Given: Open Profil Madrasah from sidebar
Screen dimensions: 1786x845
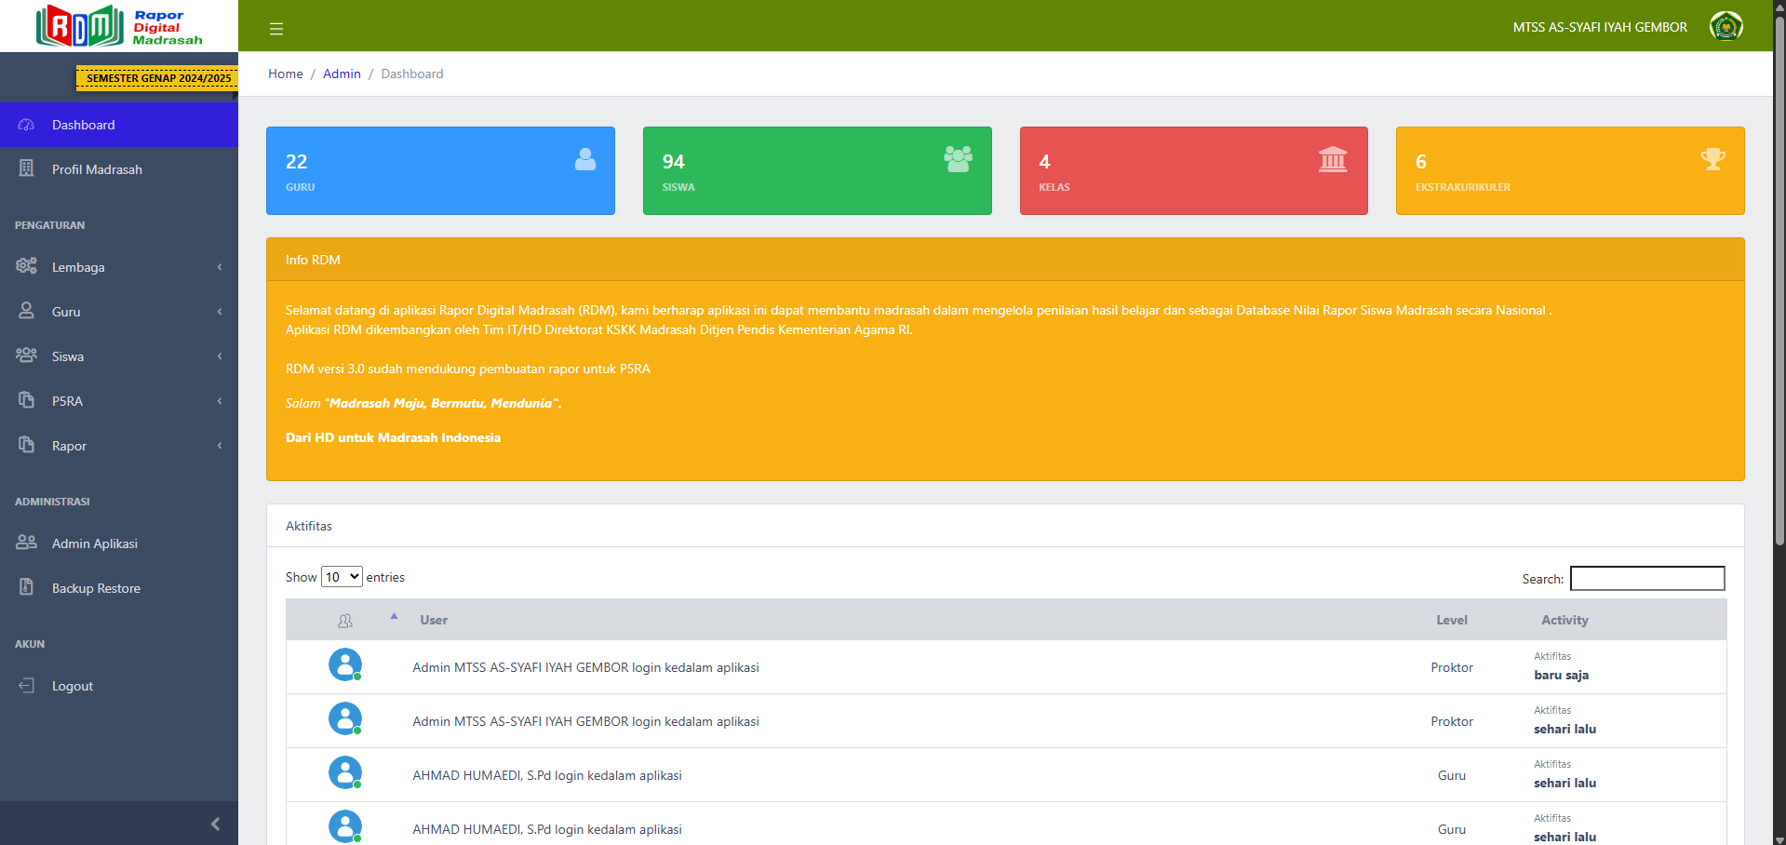Looking at the screenshot, I should coord(97,169).
